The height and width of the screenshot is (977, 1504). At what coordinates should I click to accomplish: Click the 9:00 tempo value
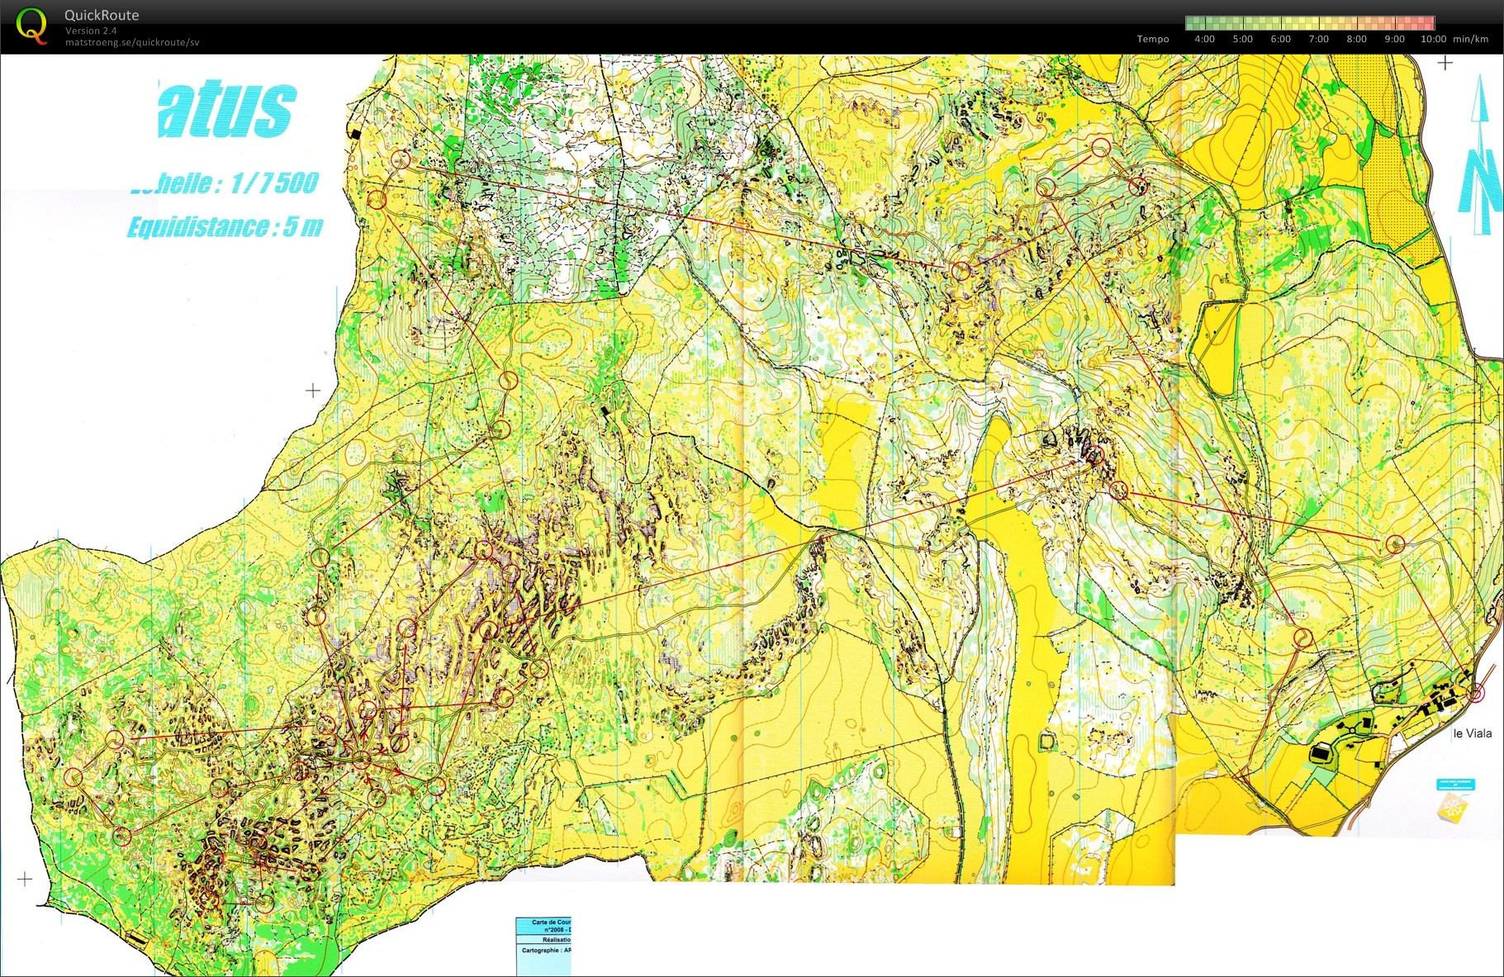pyautogui.click(x=1394, y=39)
